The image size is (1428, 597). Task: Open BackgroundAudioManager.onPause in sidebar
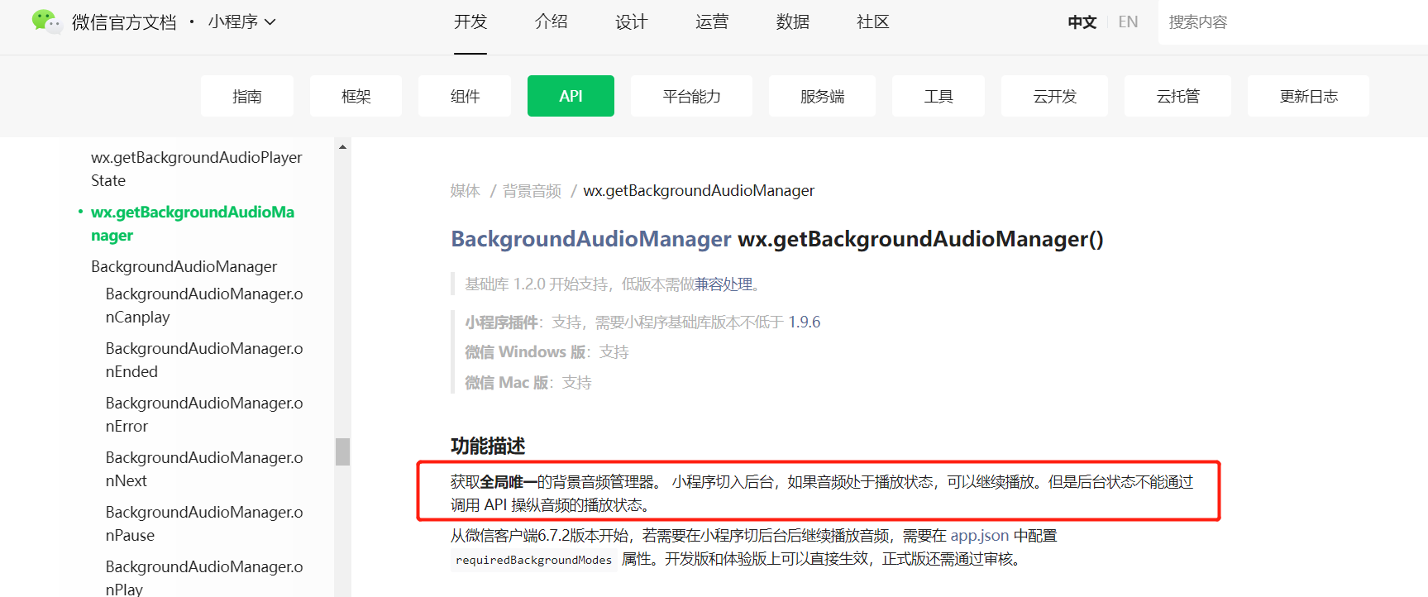(x=204, y=523)
